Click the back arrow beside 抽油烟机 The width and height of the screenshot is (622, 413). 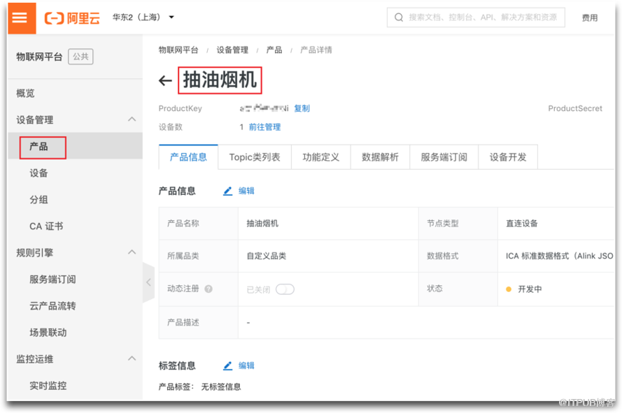[165, 81]
